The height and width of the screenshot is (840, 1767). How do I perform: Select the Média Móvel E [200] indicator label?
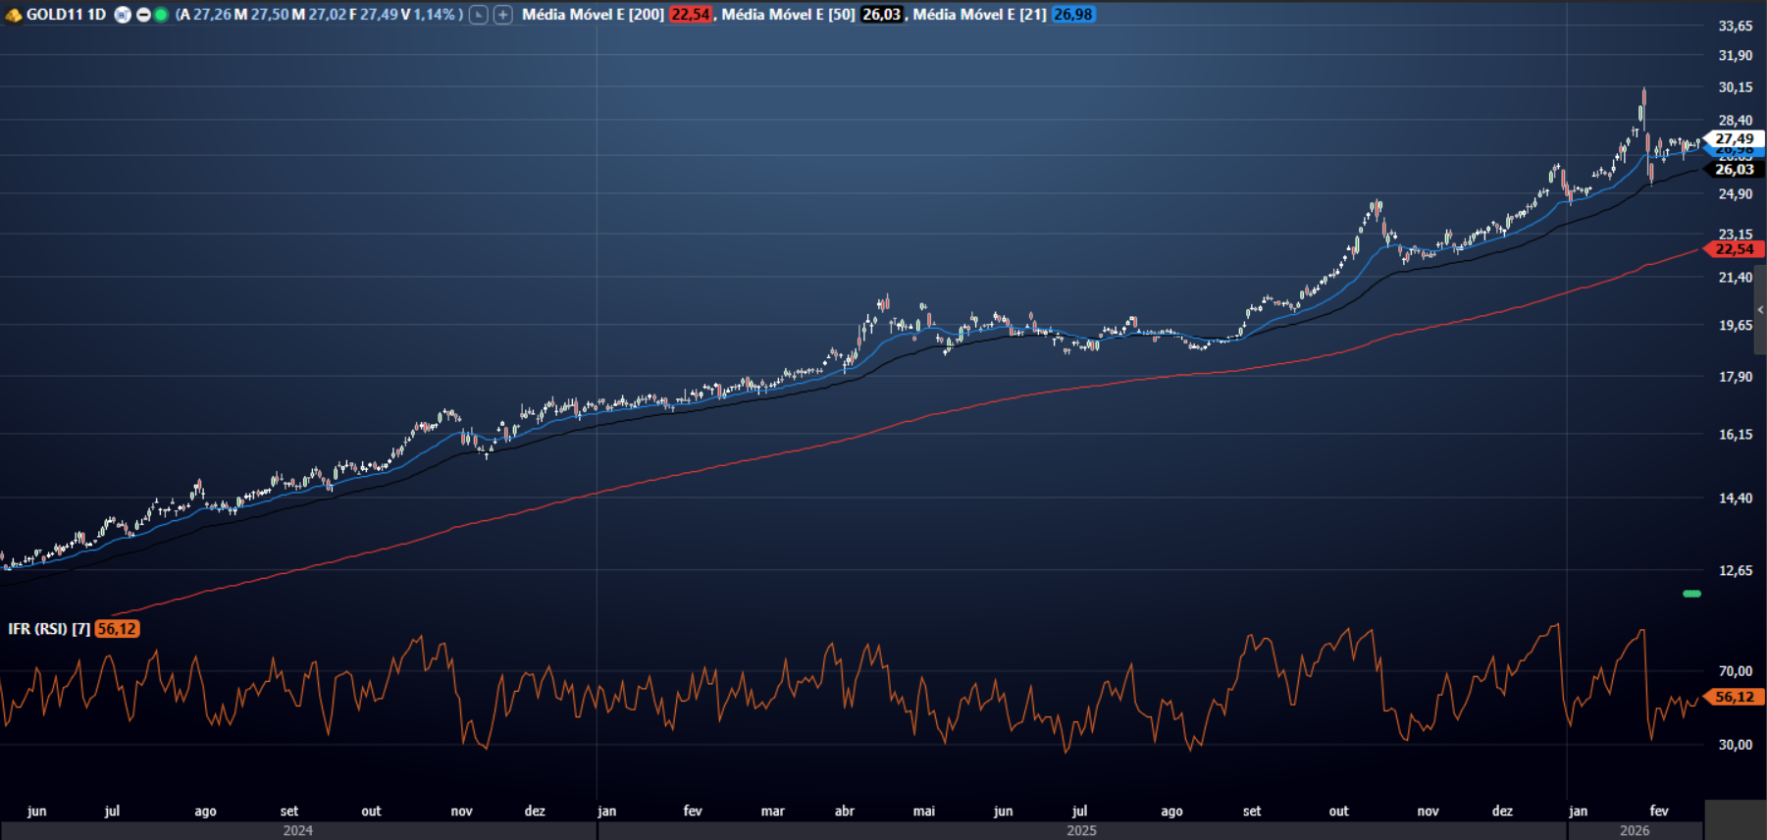[593, 15]
